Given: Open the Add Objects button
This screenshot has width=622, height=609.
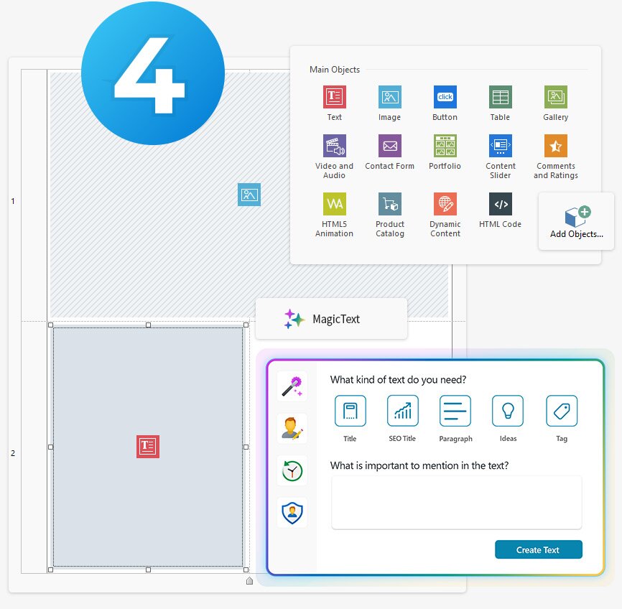Looking at the screenshot, I should click(576, 221).
